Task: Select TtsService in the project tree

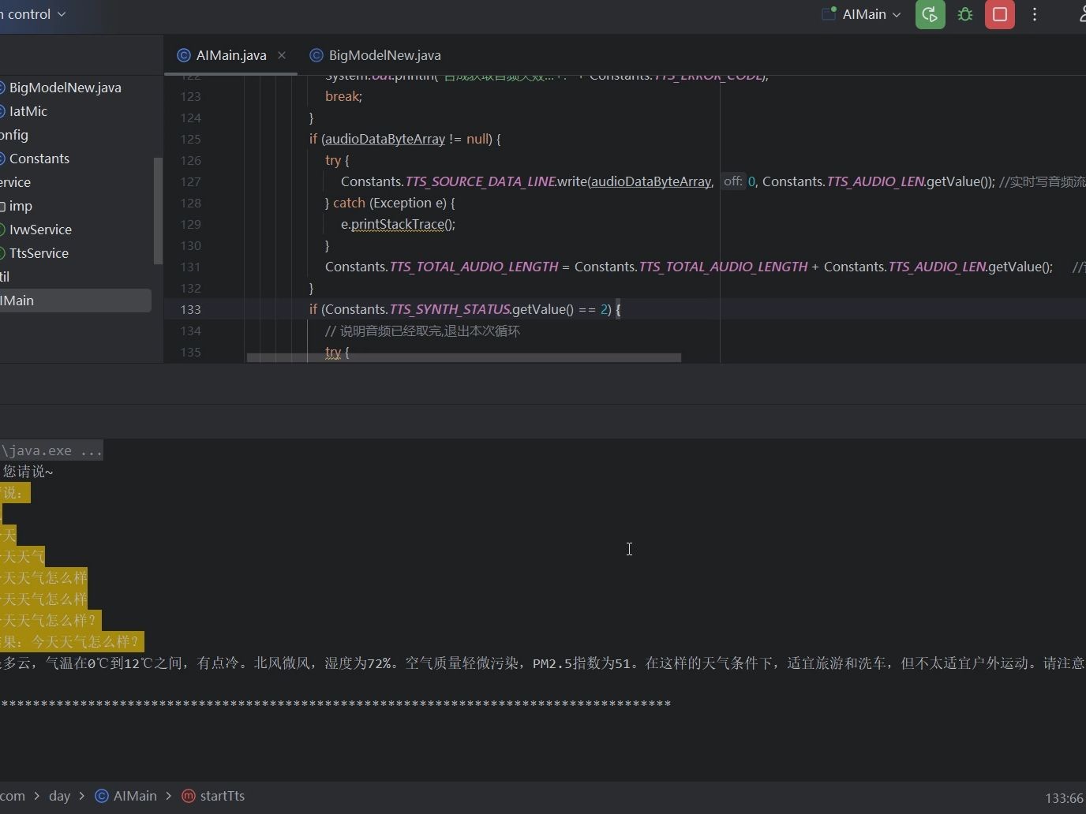Action: [x=39, y=253]
